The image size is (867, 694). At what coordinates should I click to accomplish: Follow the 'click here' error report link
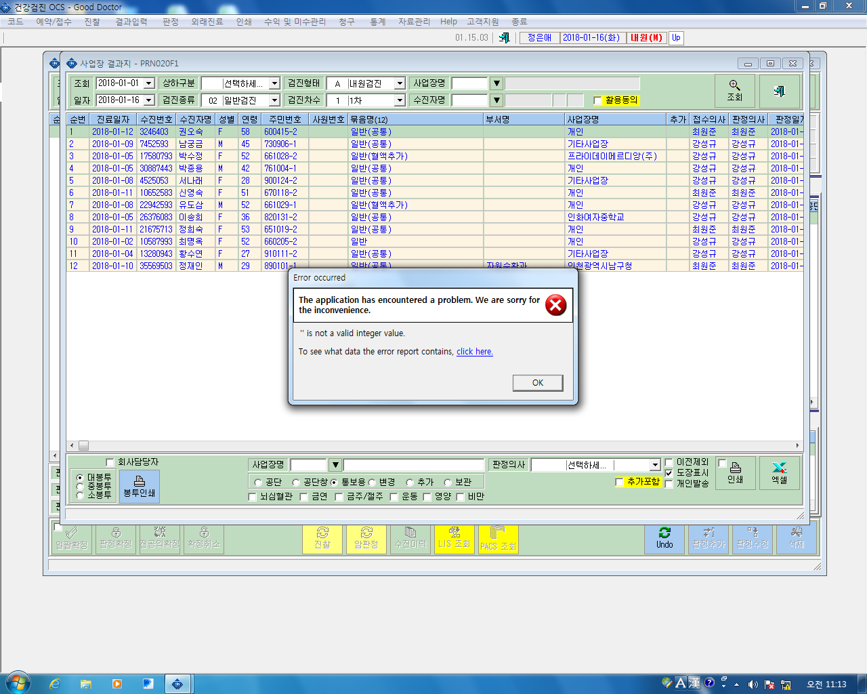click(475, 352)
